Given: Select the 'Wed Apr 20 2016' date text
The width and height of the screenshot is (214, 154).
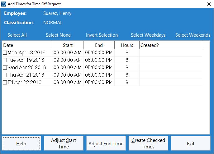Looking at the screenshot, I should 27,67.
